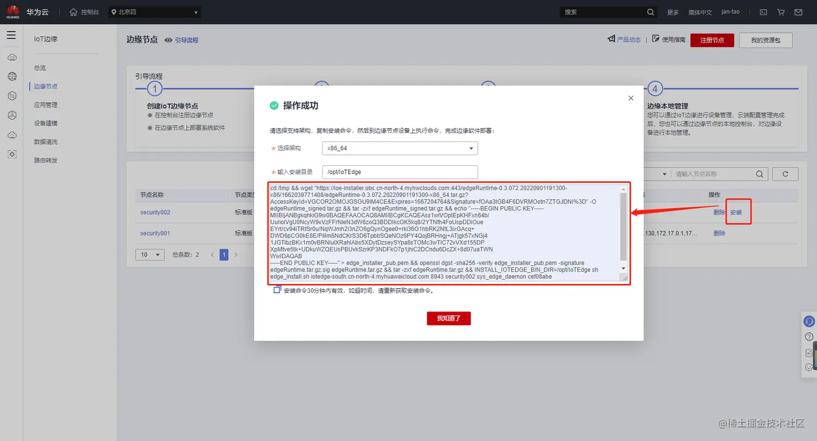This screenshot has width=817, height=441.
Task: Click 删除 for security002
Action: [x=719, y=212]
